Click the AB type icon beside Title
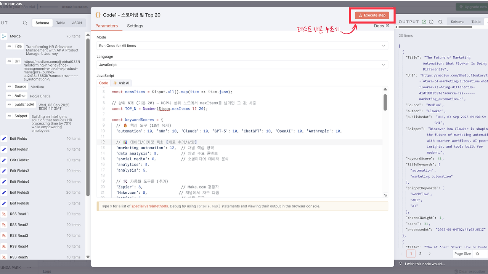This screenshot has width=488, height=274. point(9,46)
